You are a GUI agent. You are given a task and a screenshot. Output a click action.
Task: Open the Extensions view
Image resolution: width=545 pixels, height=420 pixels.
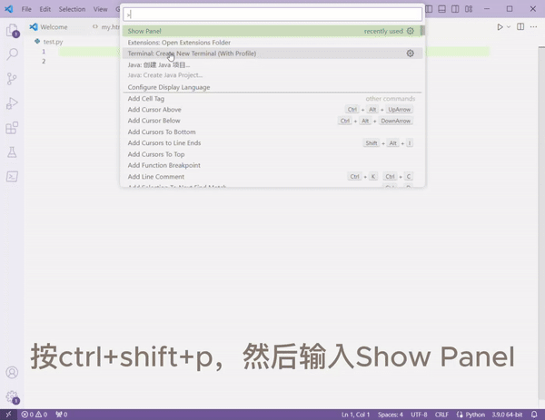(x=12, y=128)
